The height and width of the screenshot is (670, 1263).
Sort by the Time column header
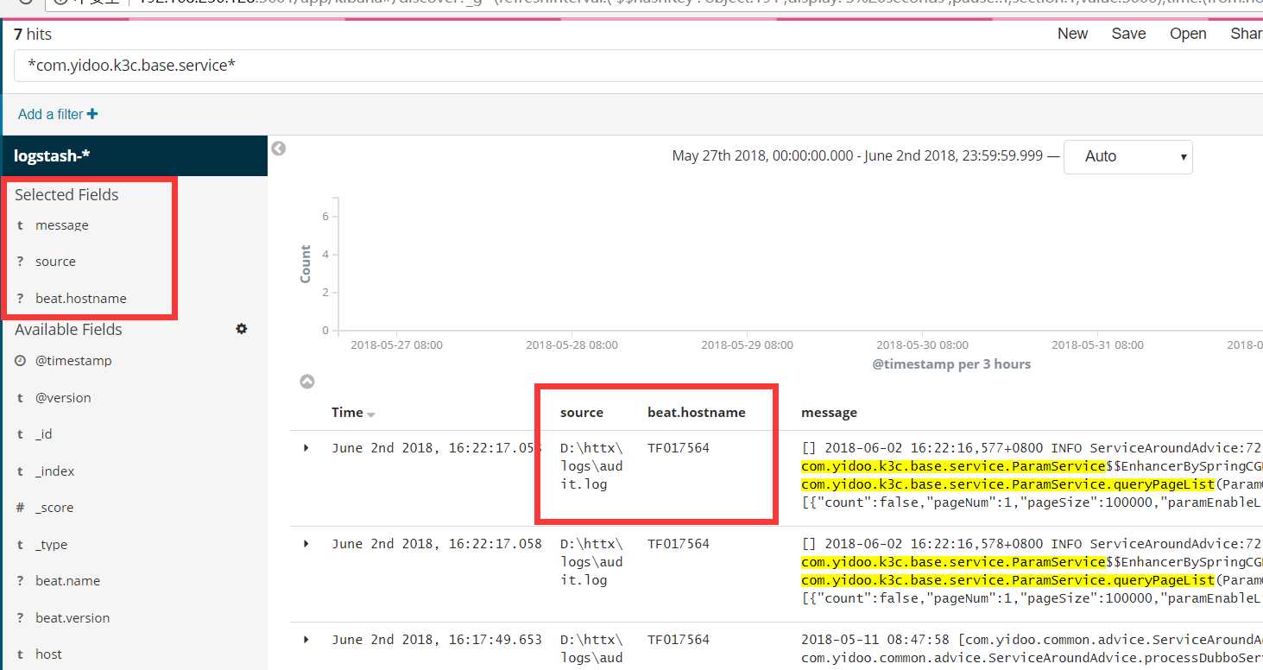tap(347, 413)
